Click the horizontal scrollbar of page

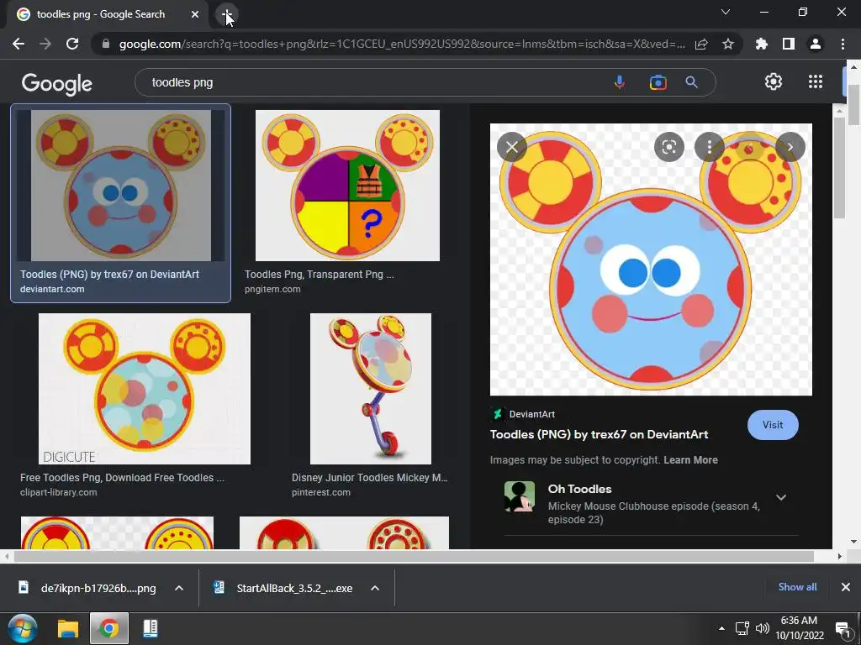(x=414, y=556)
